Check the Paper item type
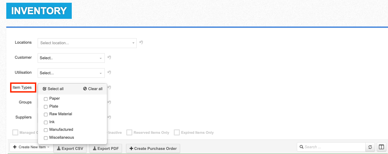The height and width of the screenshot is (154, 388). [x=46, y=99]
